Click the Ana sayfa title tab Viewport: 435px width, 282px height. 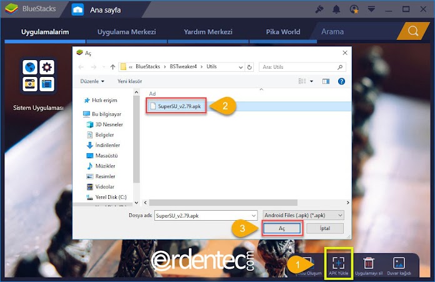click(105, 10)
